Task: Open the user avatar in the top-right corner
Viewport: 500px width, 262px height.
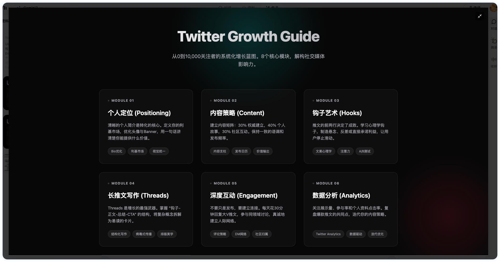Action: pyautogui.click(x=493, y=8)
